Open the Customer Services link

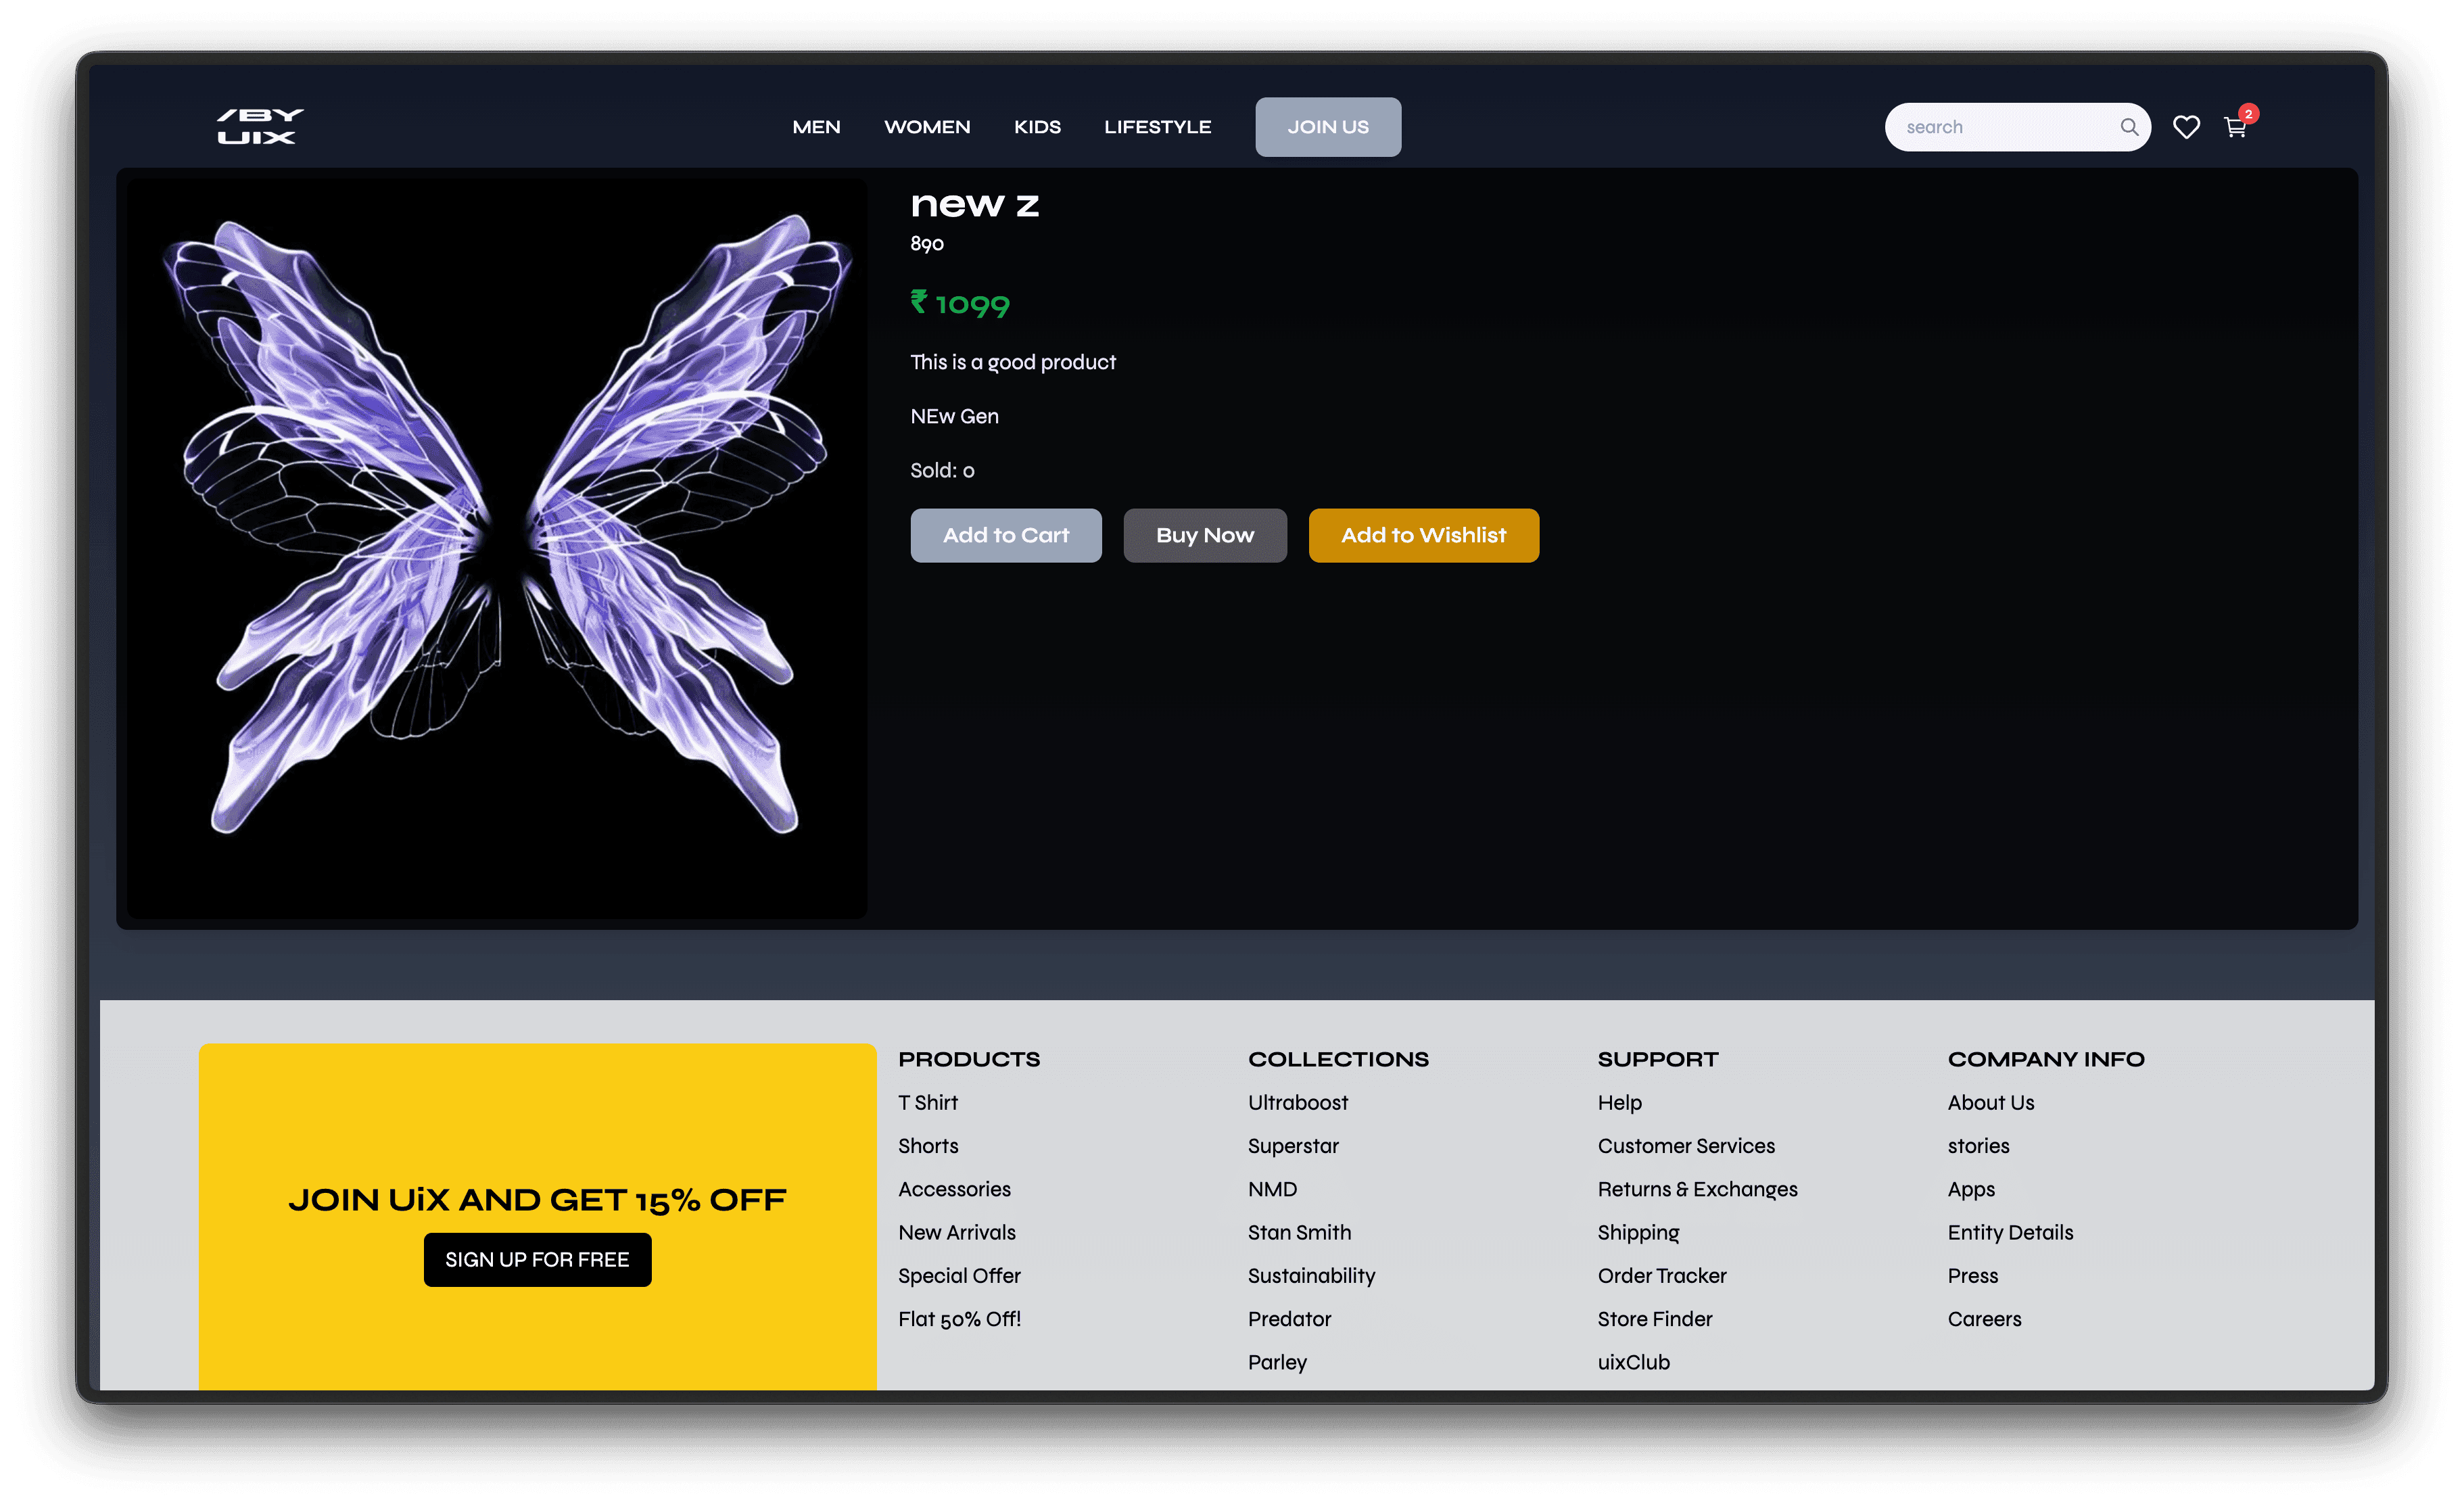click(x=1686, y=1146)
